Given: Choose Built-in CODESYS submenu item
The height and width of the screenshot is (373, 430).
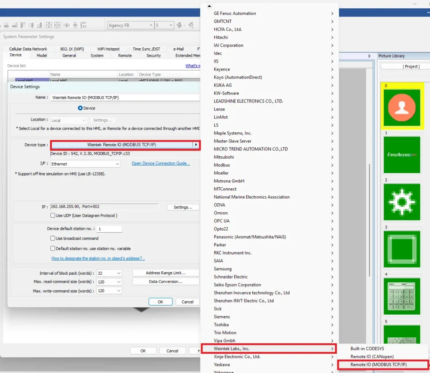Looking at the screenshot, I should pos(383,349).
